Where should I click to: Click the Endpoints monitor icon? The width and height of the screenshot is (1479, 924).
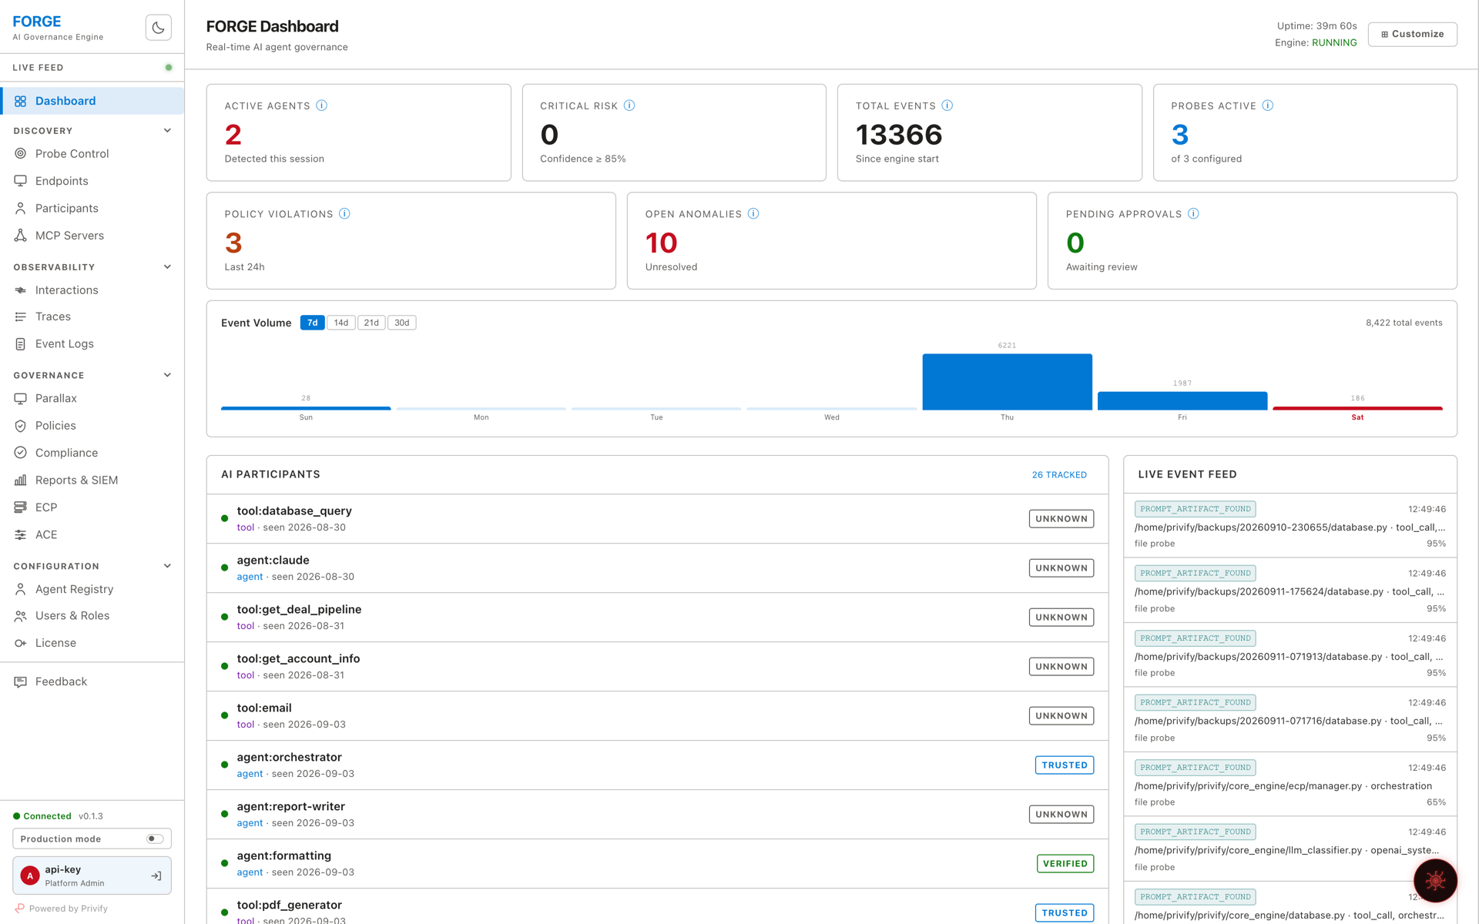(21, 181)
